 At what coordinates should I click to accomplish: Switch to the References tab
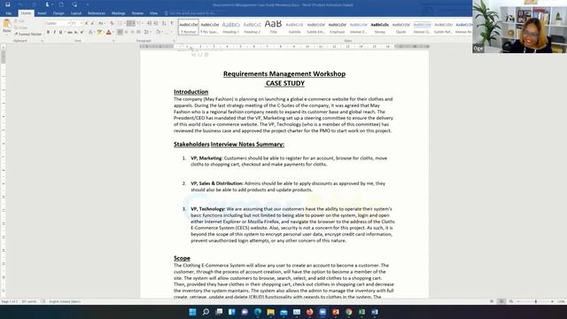(97, 13)
